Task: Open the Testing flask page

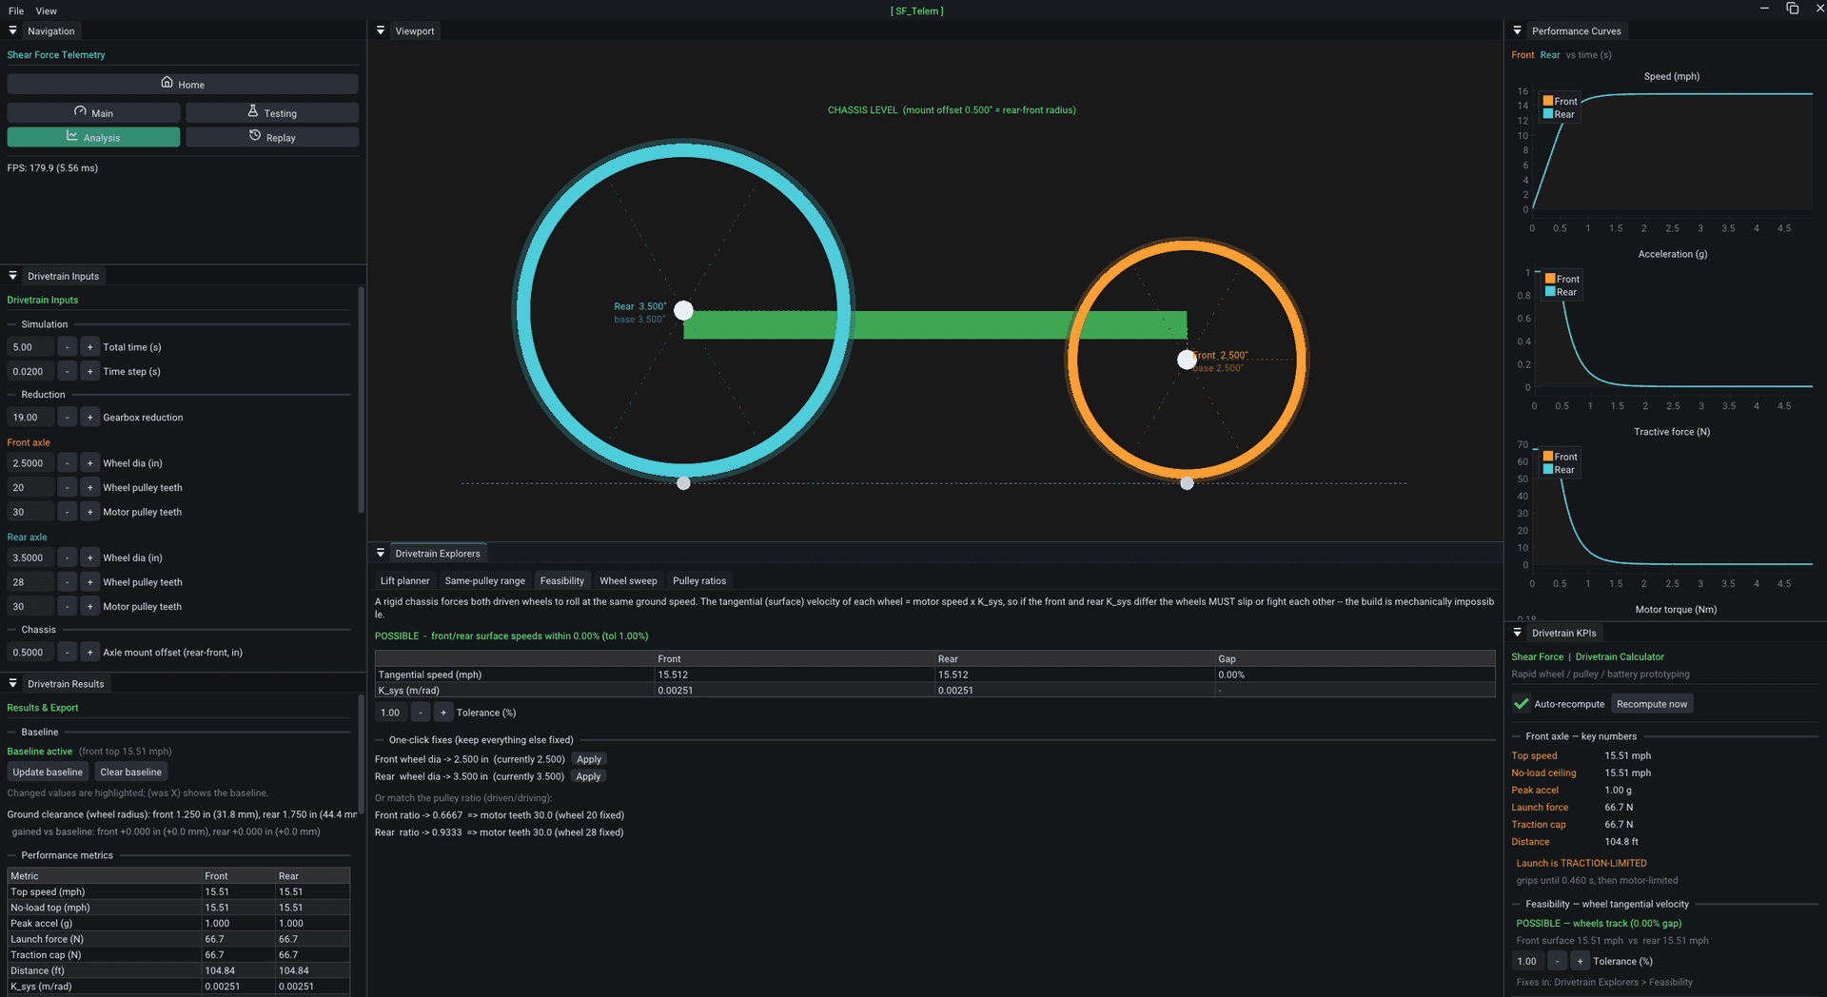Action: [x=272, y=112]
